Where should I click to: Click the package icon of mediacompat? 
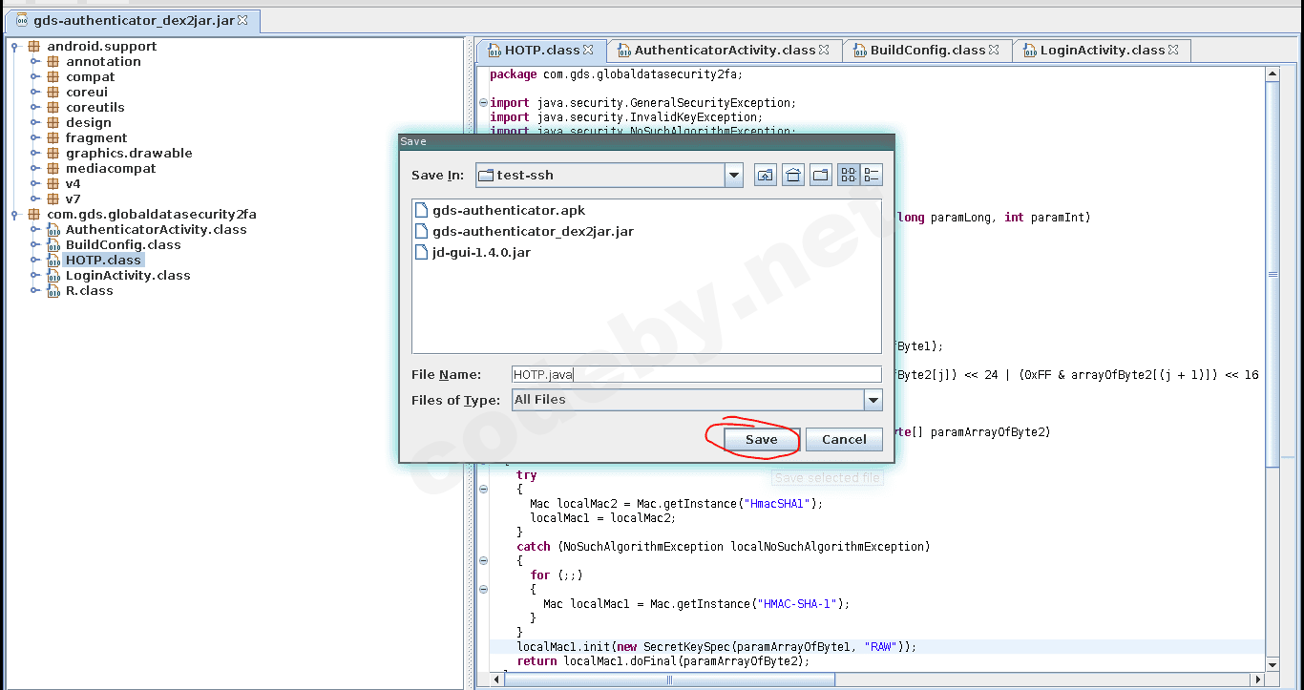click(53, 168)
